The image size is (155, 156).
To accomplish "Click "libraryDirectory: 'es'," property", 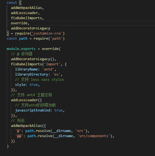I will [x=39, y=74].
